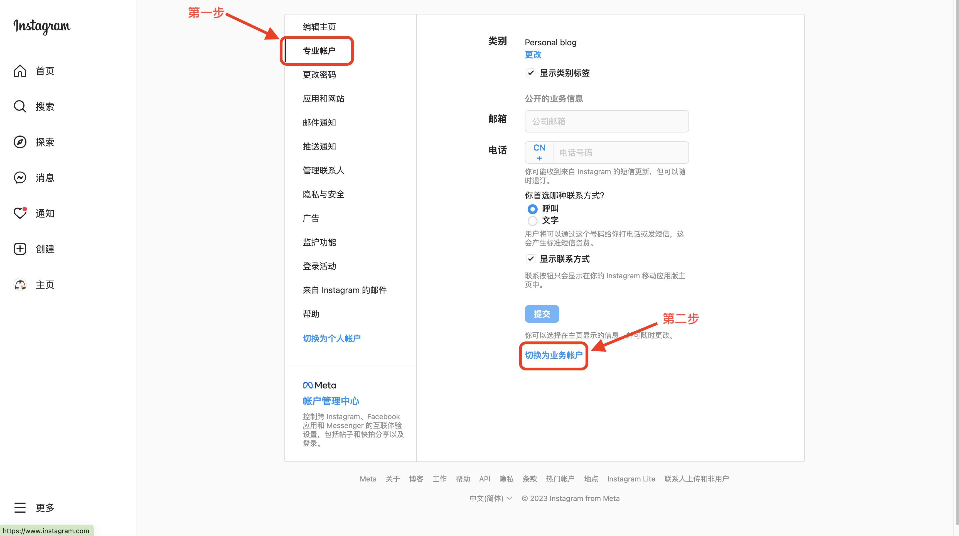Open the 创建 sidebar label
This screenshot has height=536, width=959.
click(45, 249)
